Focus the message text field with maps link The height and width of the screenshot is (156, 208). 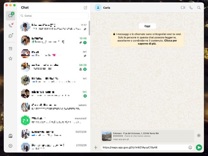145,148
